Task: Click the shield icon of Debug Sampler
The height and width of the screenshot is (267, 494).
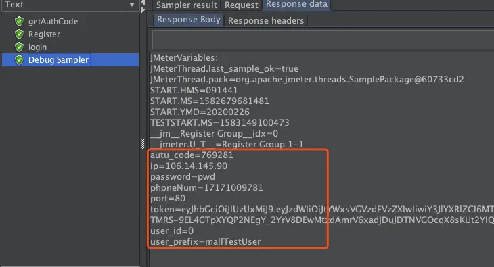Action: click(19, 60)
